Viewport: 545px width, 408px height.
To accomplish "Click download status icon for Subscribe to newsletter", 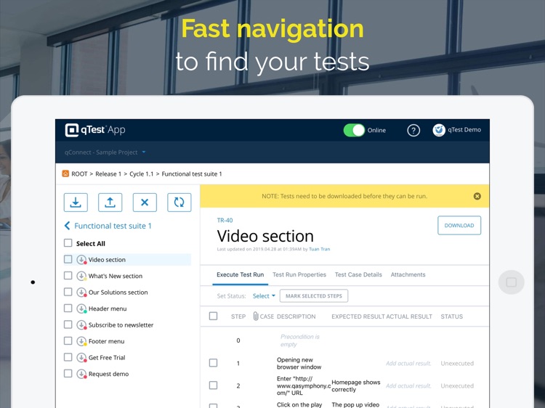I will (81, 325).
